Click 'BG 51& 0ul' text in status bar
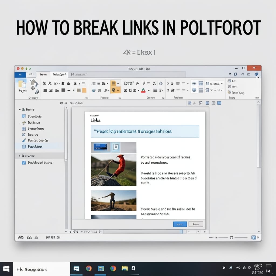Viewport: 276px width, 276px height. (53, 237)
